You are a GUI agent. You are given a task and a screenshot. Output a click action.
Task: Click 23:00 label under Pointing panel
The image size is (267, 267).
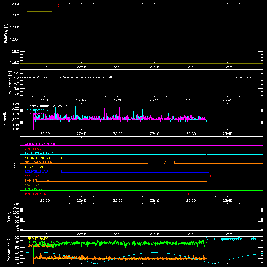(x=118, y=67)
